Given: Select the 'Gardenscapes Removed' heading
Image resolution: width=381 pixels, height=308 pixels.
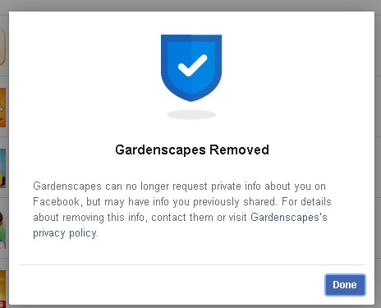Looking at the screenshot, I should [192, 149].
